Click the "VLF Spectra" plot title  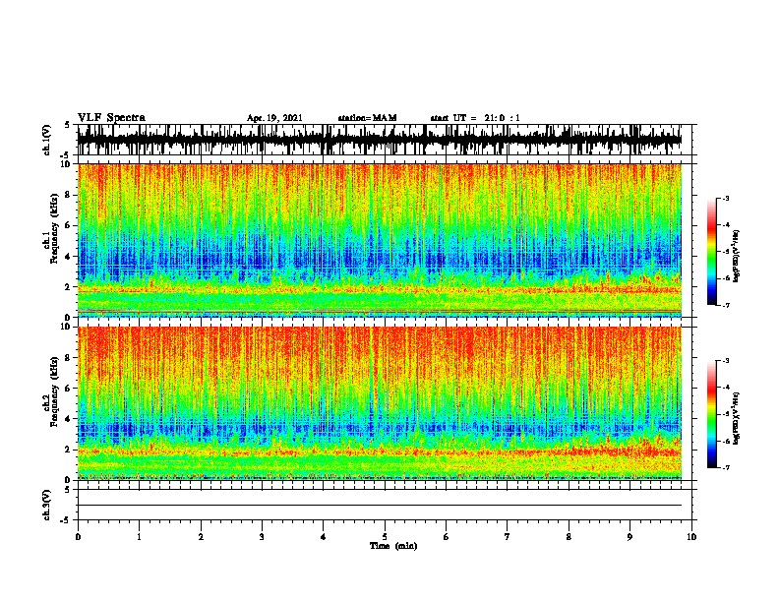111,118
